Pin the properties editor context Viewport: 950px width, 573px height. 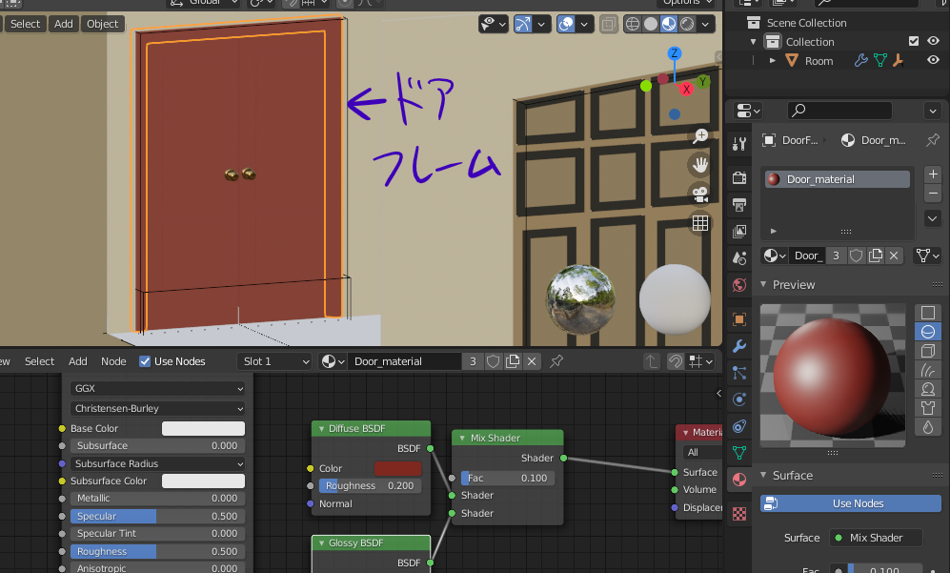(x=933, y=140)
